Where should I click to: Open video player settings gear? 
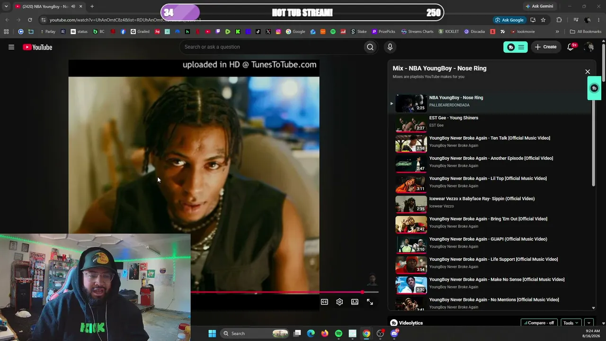point(339,302)
